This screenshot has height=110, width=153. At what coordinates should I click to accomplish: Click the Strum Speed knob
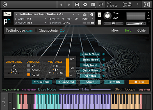click(x=14, y=71)
